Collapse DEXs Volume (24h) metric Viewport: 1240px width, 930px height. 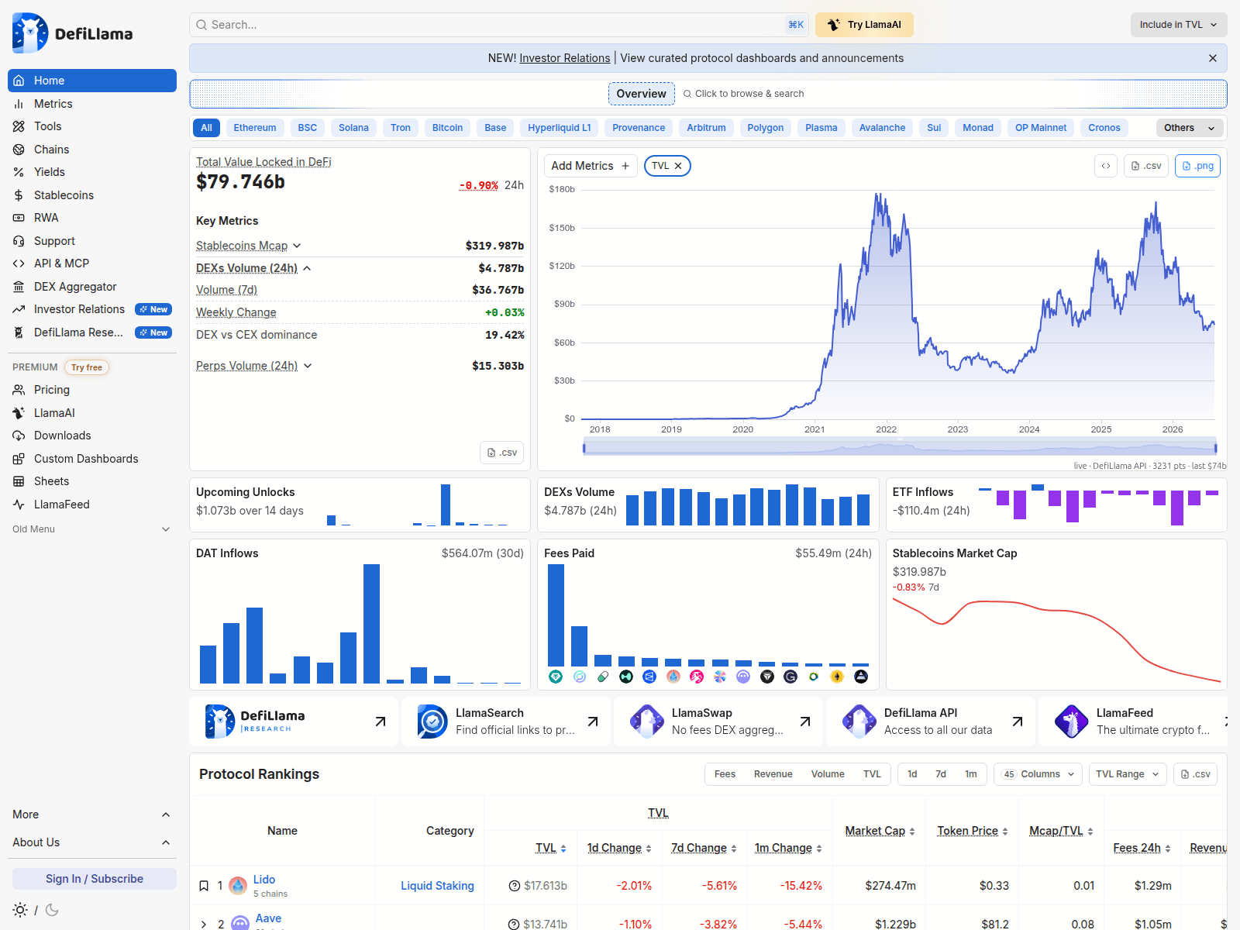click(x=307, y=268)
